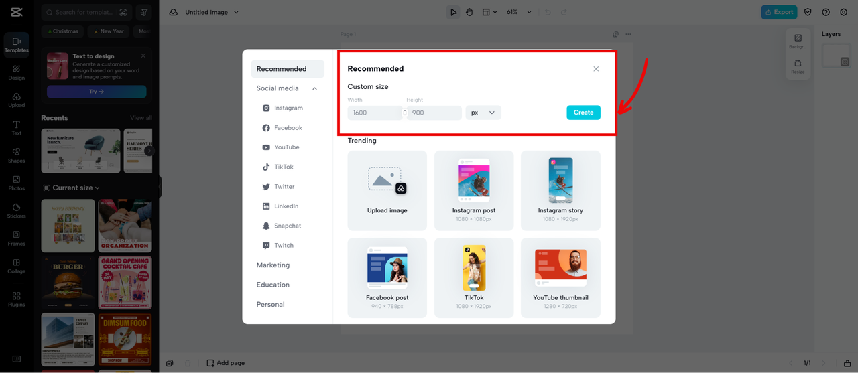Open the shield privacy icon

click(808, 12)
